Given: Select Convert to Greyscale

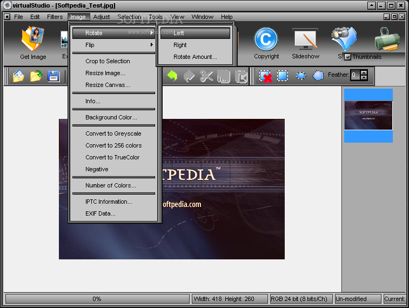Looking at the screenshot, I should pos(113,133).
